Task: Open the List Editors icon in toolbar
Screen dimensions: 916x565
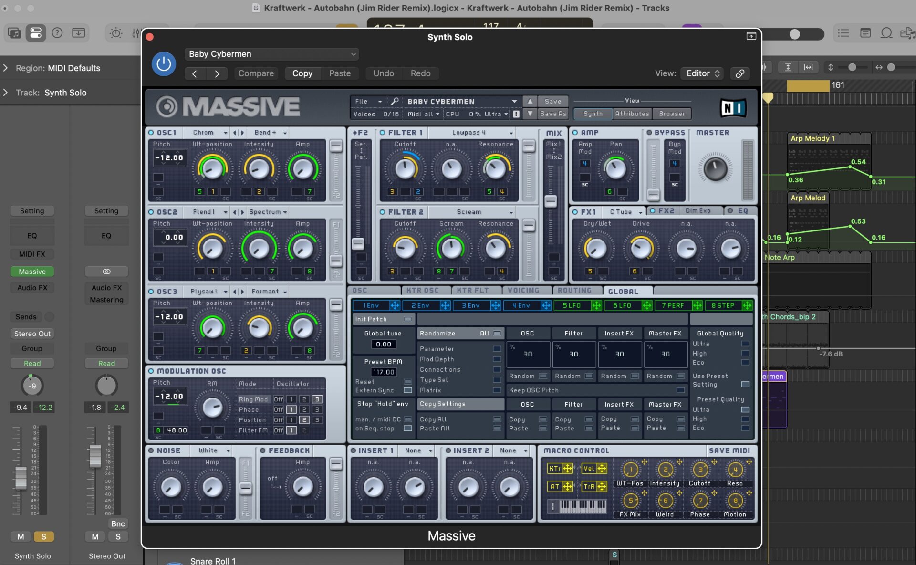Action: [843, 33]
